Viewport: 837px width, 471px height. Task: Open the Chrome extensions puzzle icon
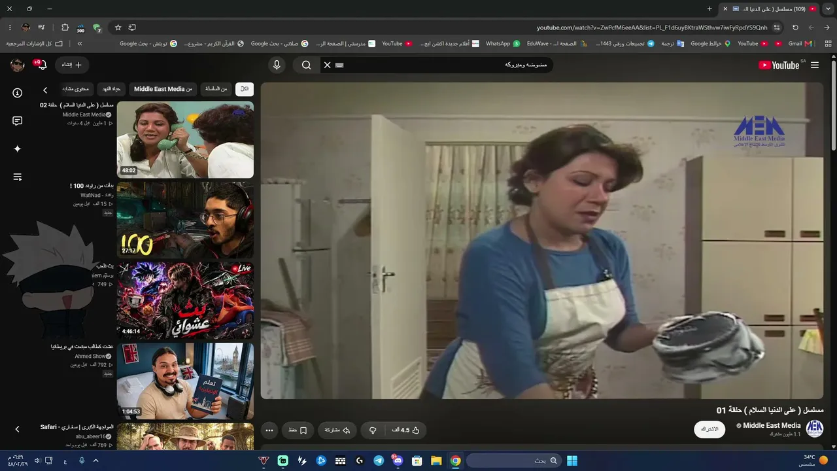pos(65,27)
